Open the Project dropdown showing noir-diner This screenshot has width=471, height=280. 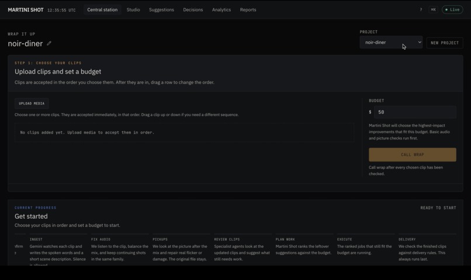tap(391, 42)
